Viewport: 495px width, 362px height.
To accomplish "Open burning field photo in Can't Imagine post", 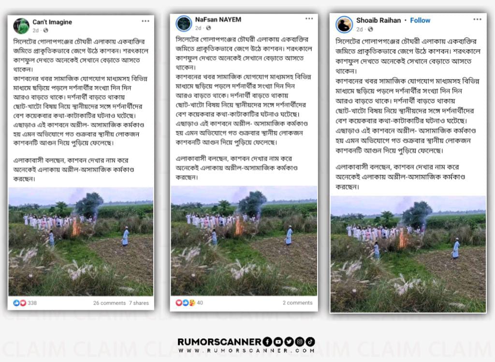I will tap(81, 241).
